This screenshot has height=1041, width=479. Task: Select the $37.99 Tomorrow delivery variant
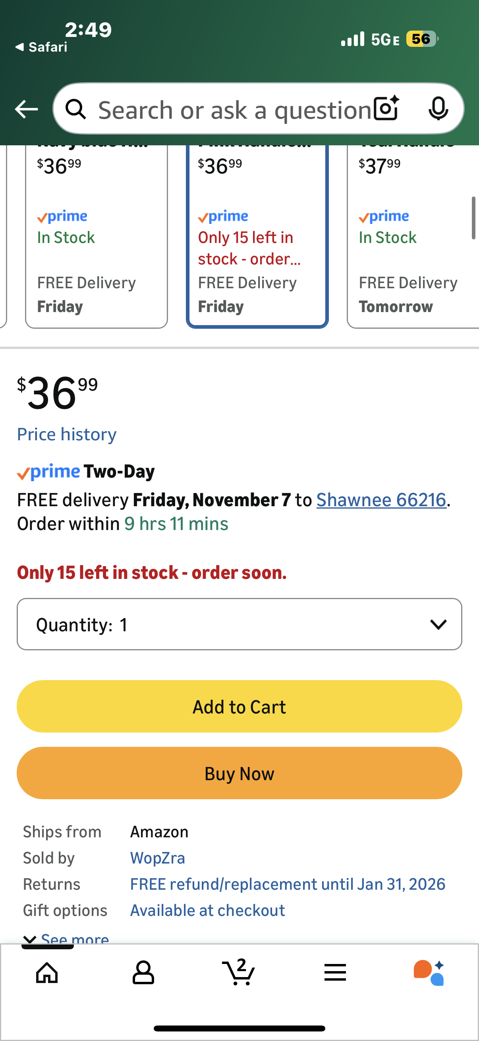(x=412, y=236)
